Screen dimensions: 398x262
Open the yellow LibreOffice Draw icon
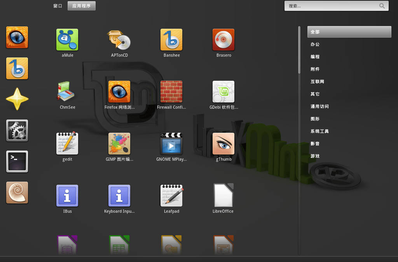tap(171, 245)
